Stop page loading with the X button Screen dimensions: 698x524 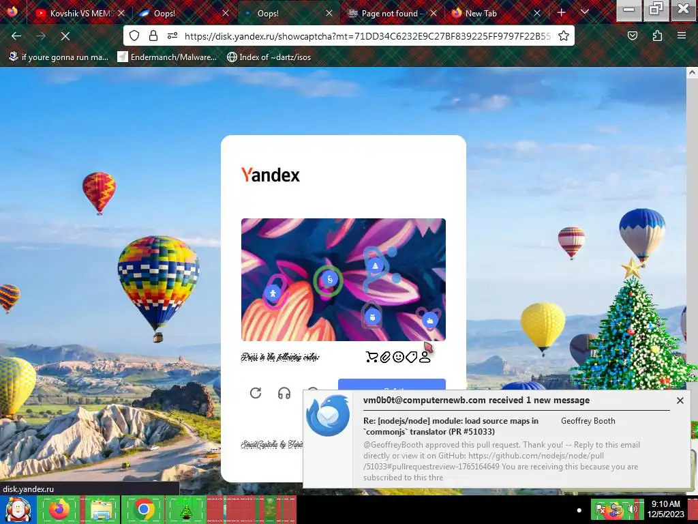pos(65,36)
